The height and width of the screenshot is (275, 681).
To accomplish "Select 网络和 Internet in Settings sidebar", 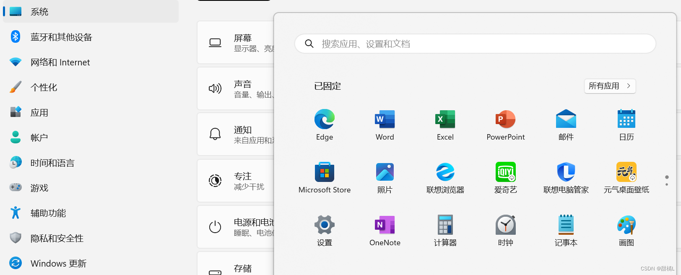I will click(x=91, y=62).
